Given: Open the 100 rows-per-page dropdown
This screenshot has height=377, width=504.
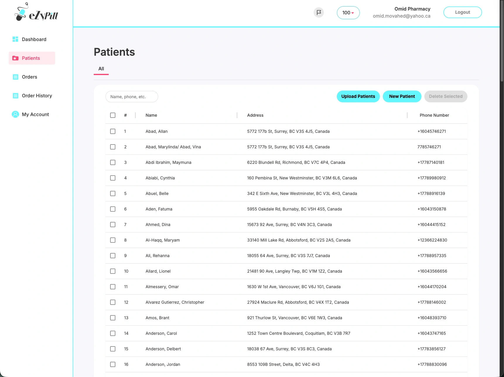Looking at the screenshot, I should 348,13.
